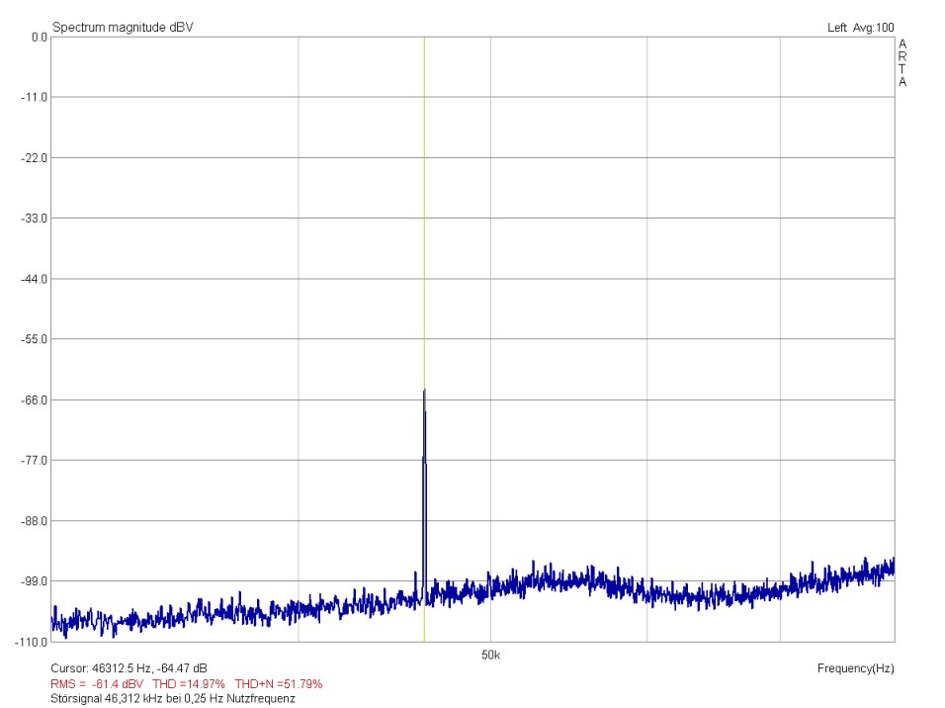
Task: Click the 'Spectrum magnitude dBV' title
Action: coord(123,27)
